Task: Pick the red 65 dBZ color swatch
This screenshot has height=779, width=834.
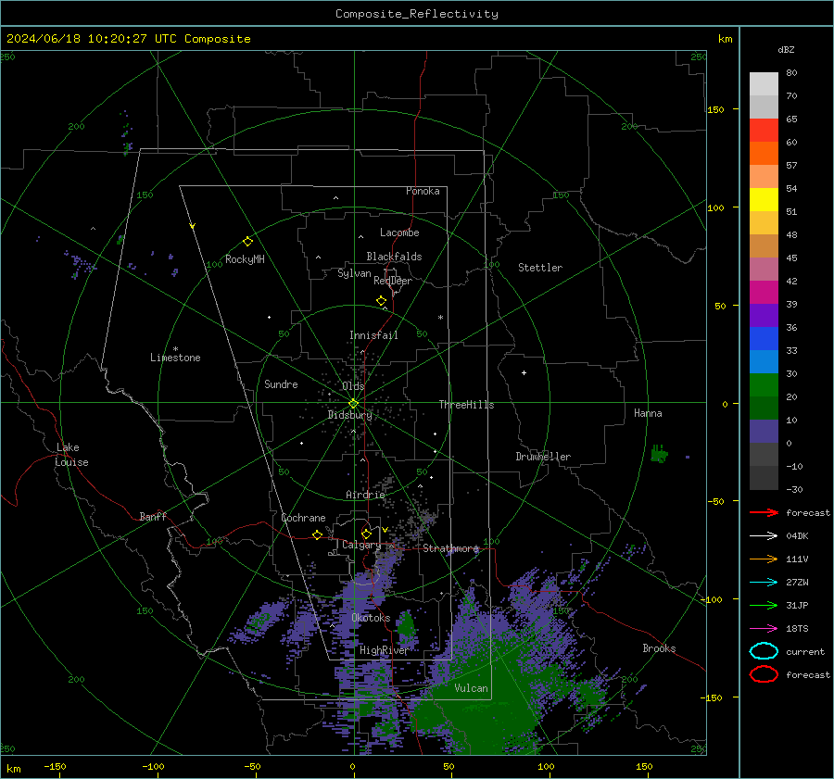Action: (764, 131)
